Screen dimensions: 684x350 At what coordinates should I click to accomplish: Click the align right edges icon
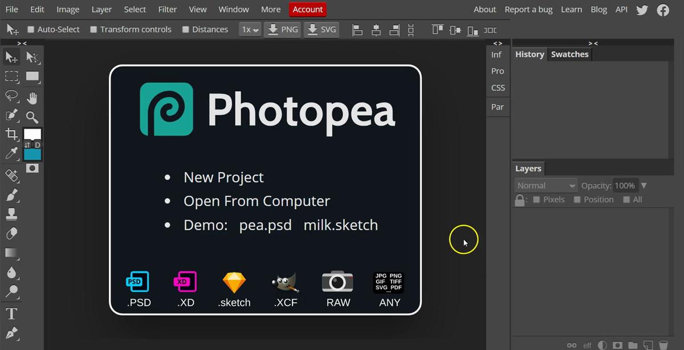tap(395, 30)
